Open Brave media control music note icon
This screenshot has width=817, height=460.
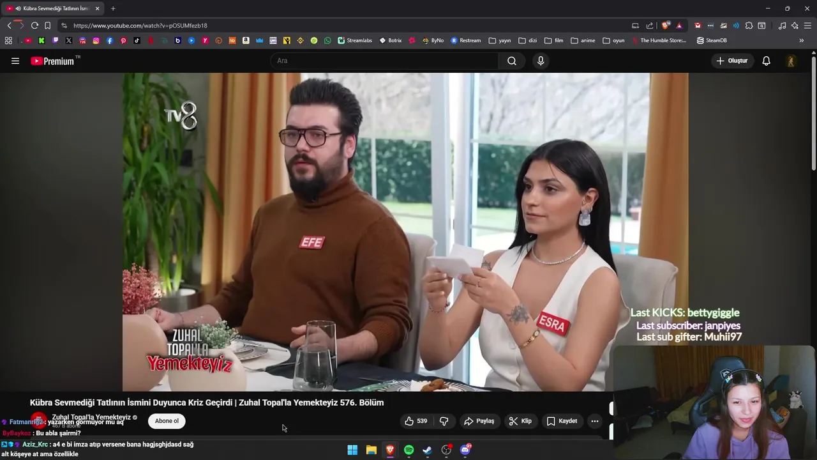[782, 26]
